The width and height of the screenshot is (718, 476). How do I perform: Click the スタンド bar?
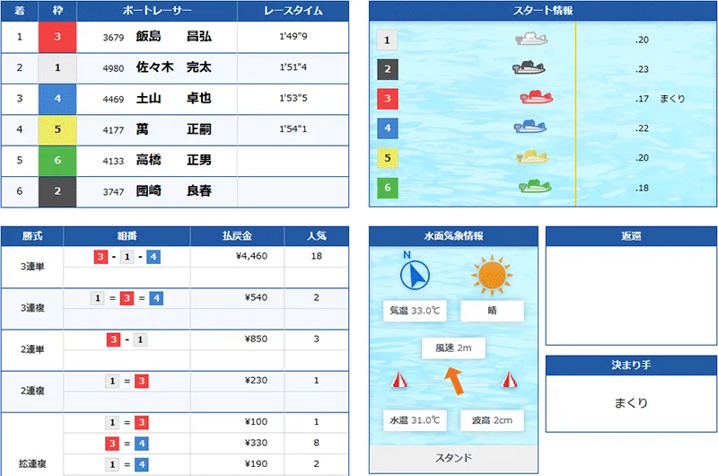[x=453, y=459]
